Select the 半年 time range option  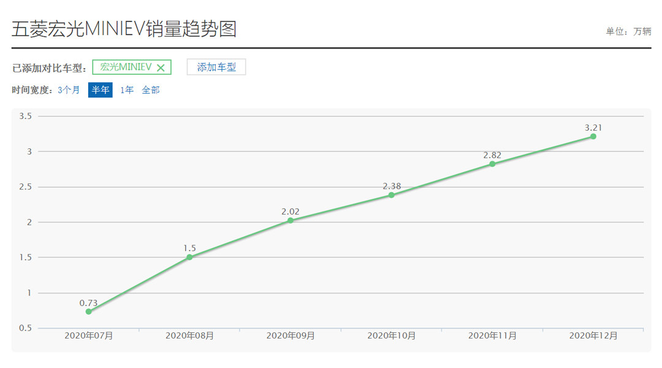(x=101, y=90)
